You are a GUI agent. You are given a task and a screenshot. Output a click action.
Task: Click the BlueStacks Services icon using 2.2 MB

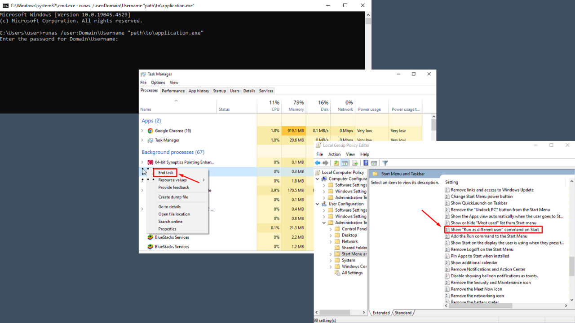tap(150, 237)
